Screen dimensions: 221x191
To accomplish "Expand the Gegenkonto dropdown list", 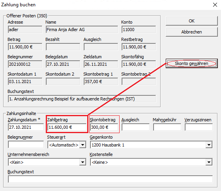I will [209, 145].
